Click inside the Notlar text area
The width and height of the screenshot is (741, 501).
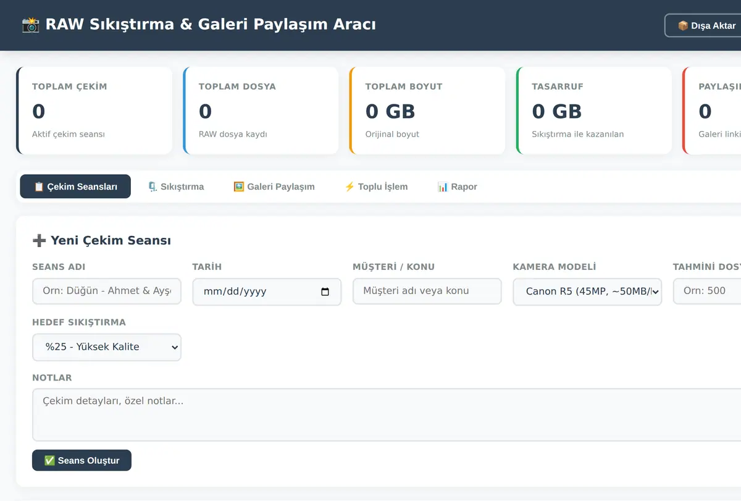(x=387, y=415)
